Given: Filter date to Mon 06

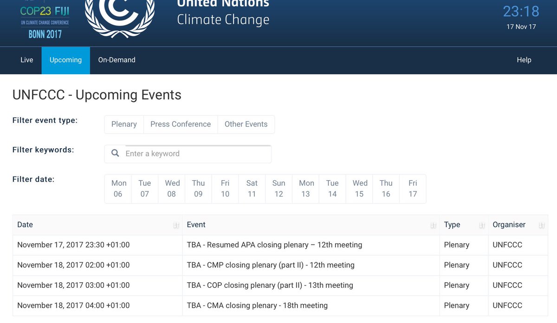Looking at the screenshot, I should pyautogui.click(x=118, y=189).
